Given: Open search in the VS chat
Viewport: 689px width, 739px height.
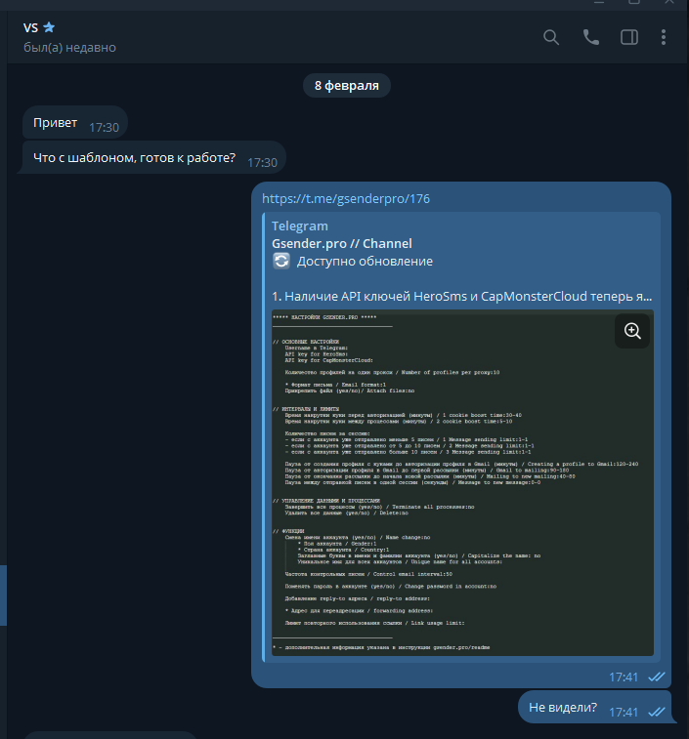Looking at the screenshot, I should pyautogui.click(x=551, y=37).
